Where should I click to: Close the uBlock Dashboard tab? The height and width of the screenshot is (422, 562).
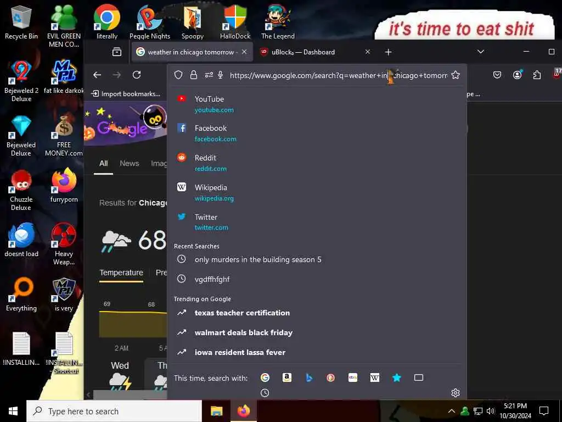pyautogui.click(x=367, y=52)
